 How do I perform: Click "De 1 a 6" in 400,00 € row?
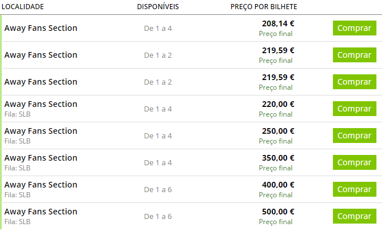click(158, 189)
